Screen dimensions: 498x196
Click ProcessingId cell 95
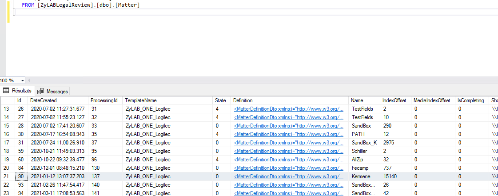click(x=106, y=151)
